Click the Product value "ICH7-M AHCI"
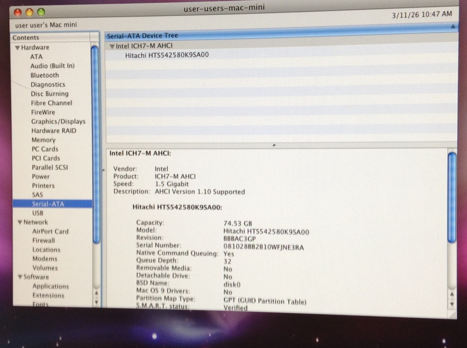 point(175,176)
